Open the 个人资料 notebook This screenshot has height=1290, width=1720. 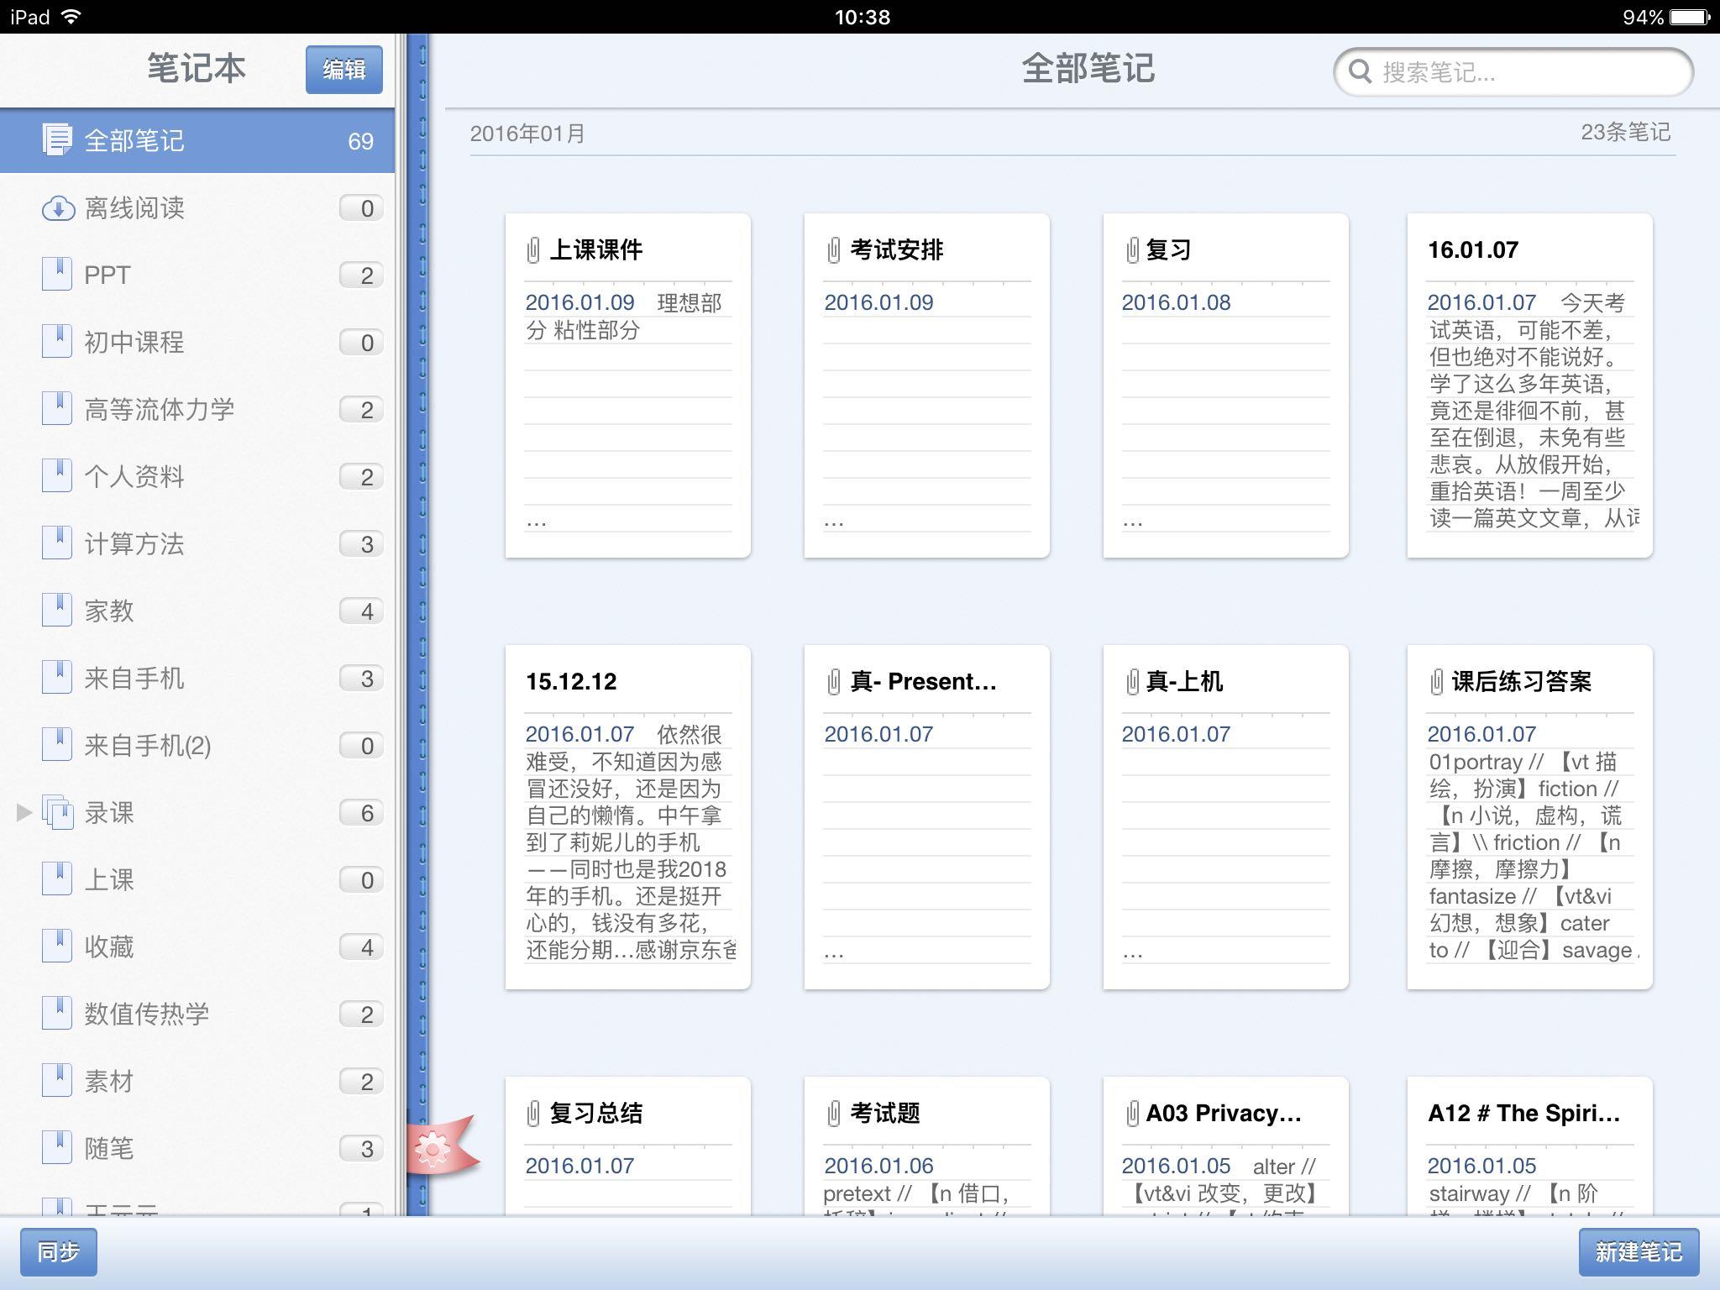click(x=197, y=476)
